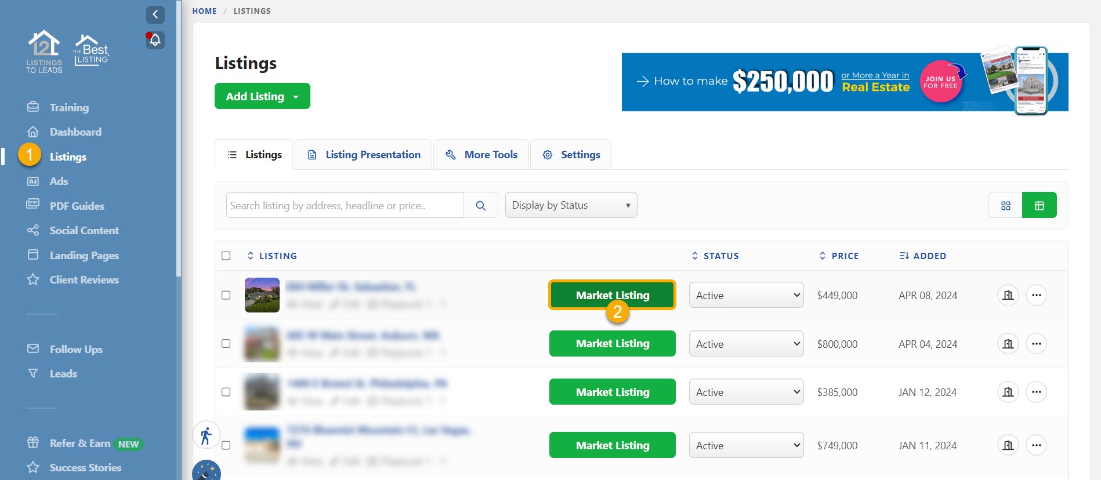Click building icon for APR 08, 2024 listing
This screenshot has width=1101, height=480.
point(1008,295)
